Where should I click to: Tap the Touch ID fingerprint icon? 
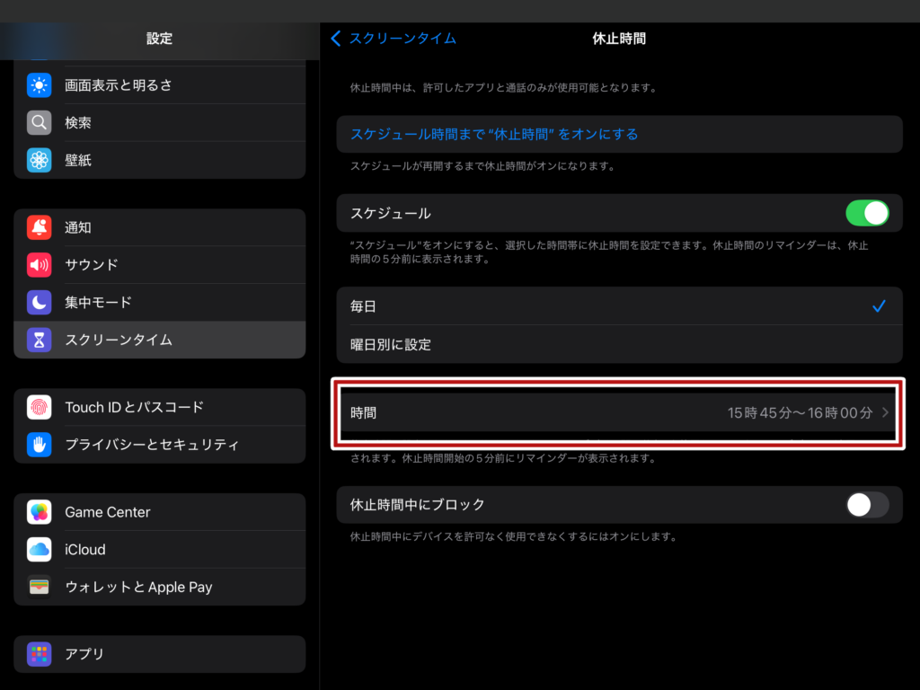(39, 407)
